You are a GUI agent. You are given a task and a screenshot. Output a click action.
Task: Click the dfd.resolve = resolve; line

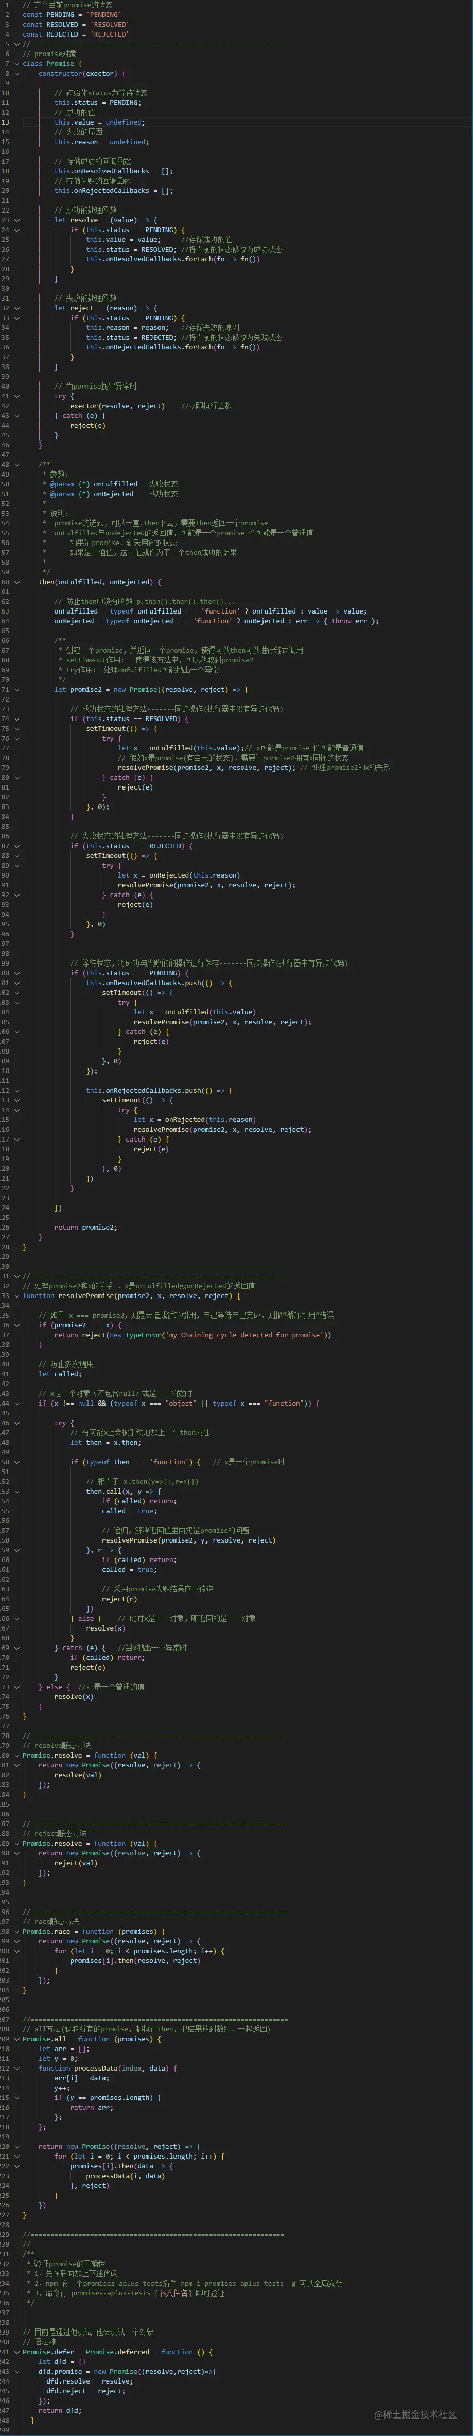tap(90, 2381)
